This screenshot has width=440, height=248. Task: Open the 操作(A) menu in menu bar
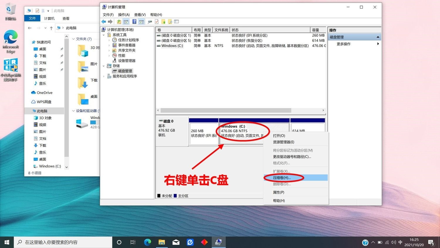pyautogui.click(x=123, y=15)
